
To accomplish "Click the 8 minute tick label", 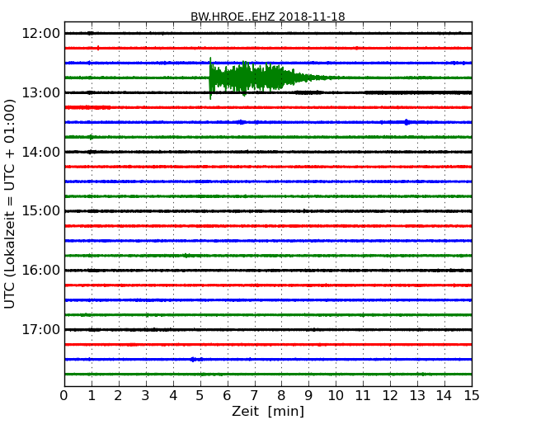I will [x=281, y=396].
